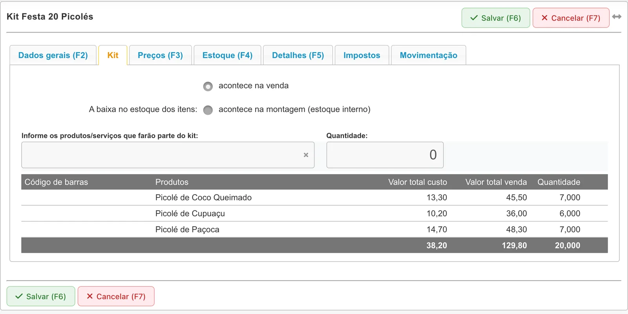This screenshot has height=314, width=628.
Task: Open the Detalhes (F5) tab
Action: coord(298,55)
